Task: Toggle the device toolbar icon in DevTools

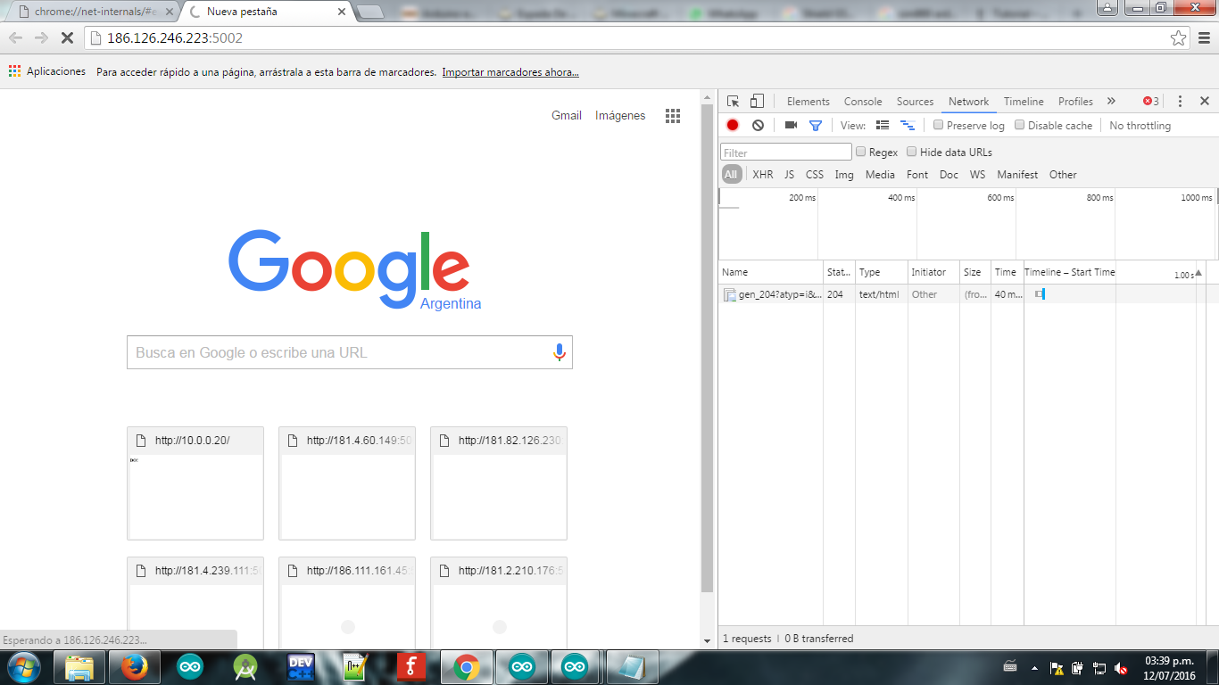Action: (757, 102)
